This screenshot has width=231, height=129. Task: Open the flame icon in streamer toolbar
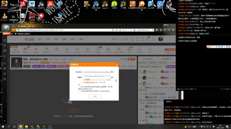coord(67,49)
